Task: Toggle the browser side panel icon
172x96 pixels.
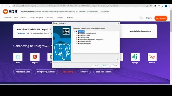Action: pyautogui.click(x=162, y=6)
